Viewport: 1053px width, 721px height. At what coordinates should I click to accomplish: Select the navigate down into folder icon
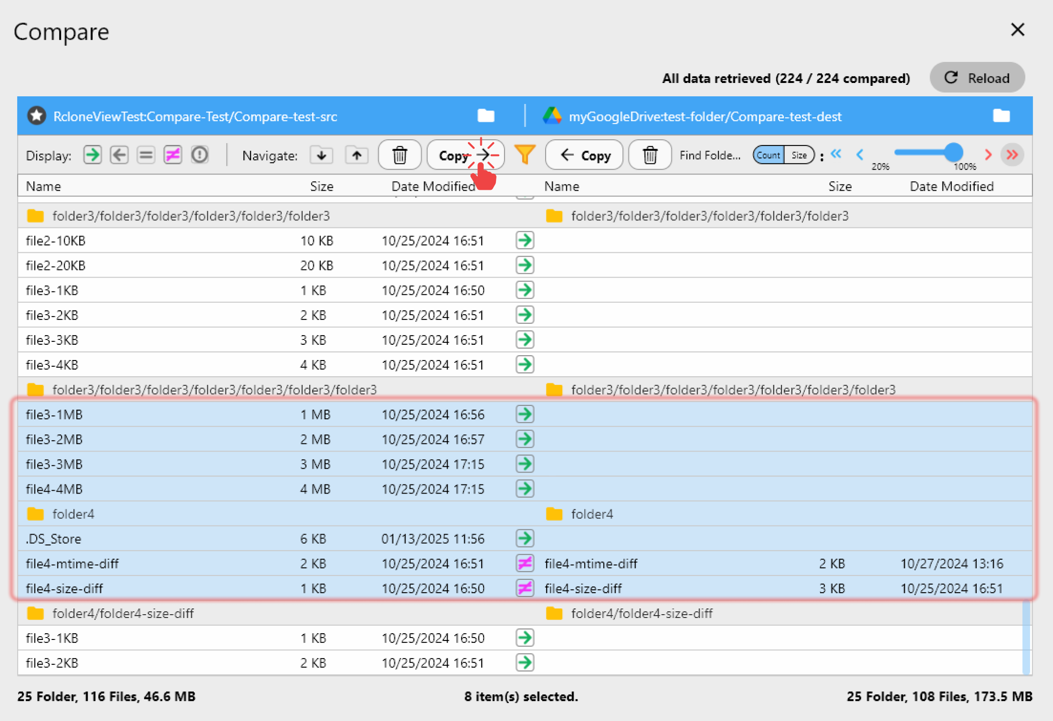click(322, 154)
